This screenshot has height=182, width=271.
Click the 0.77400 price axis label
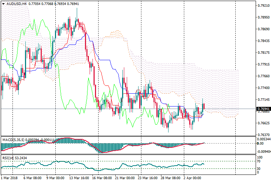[x=263, y=88]
